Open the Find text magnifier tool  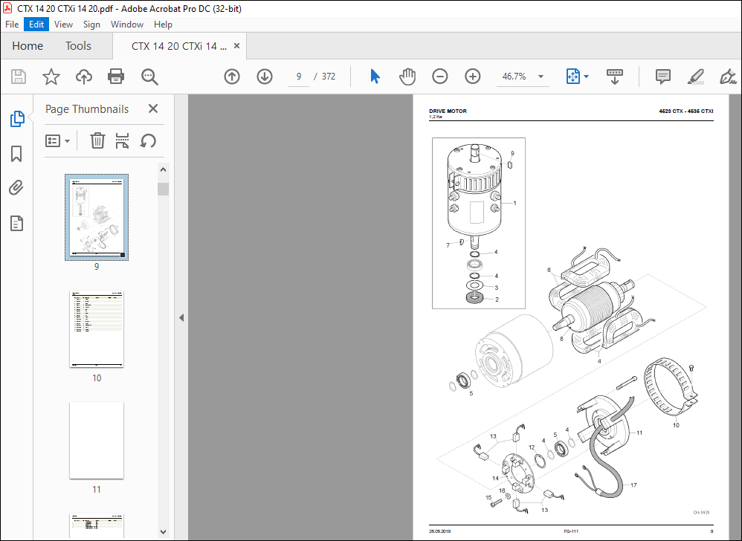(149, 77)
